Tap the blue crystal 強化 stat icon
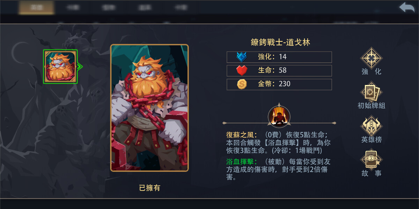 click(x=242, y=57)
